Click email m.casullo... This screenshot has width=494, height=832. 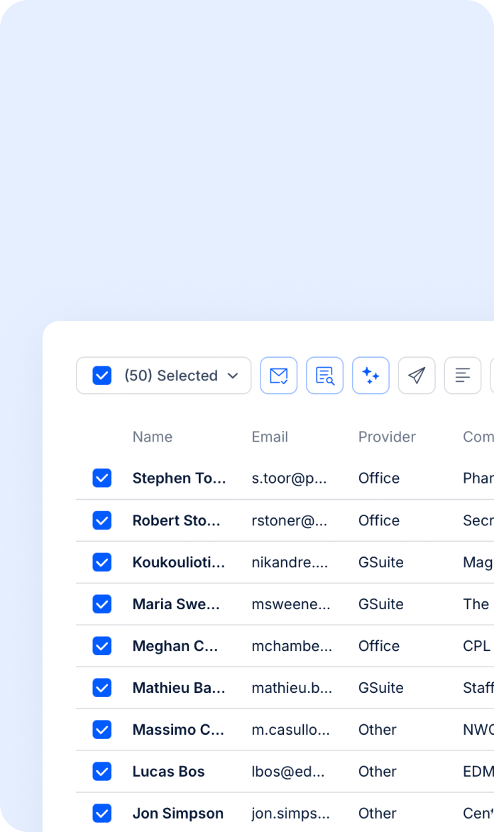pos(291,730)
